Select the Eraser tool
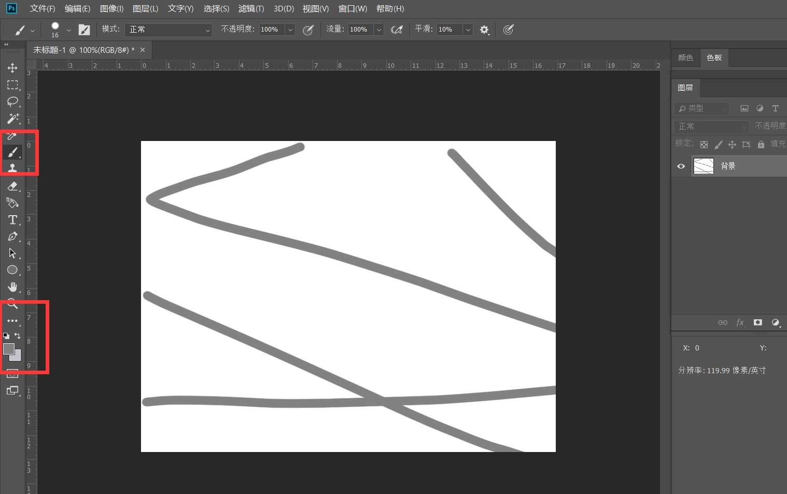 click(x=12, y=186)
